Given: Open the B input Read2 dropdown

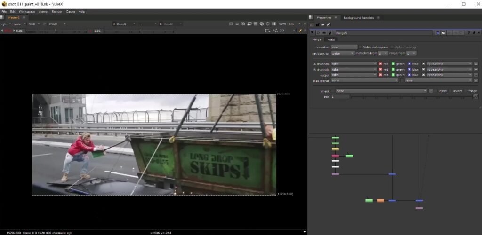Looking at the screenshot, I should [x=170, y=23].
